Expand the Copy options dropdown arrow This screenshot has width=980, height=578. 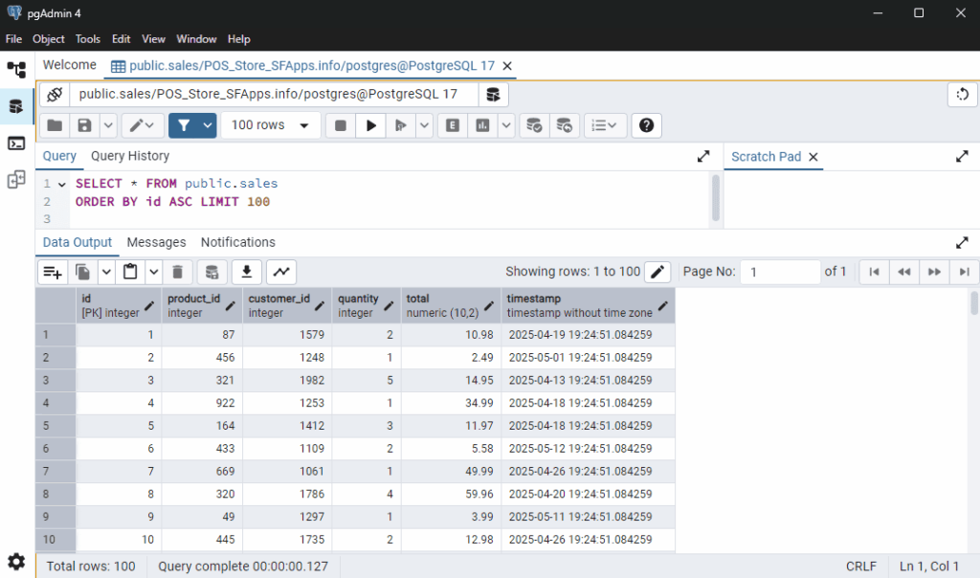106,272
